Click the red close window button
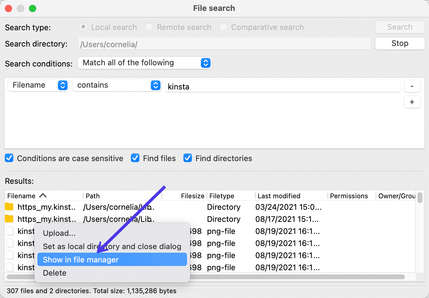 (x=9, y=8)
